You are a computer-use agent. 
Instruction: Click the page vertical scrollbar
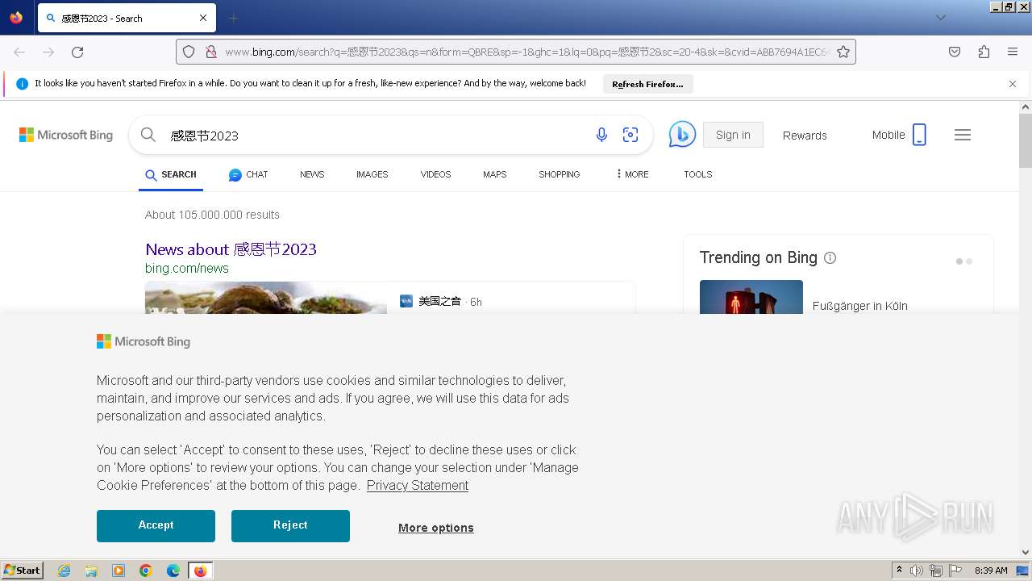click(1026, 140)
